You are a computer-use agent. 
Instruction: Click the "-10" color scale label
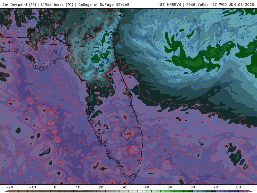click(32, 187)
